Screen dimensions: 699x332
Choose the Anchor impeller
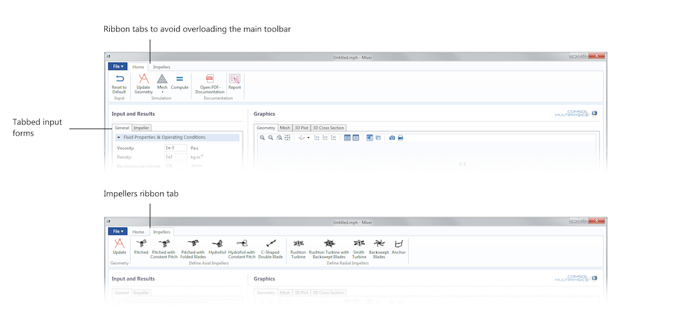398,247
